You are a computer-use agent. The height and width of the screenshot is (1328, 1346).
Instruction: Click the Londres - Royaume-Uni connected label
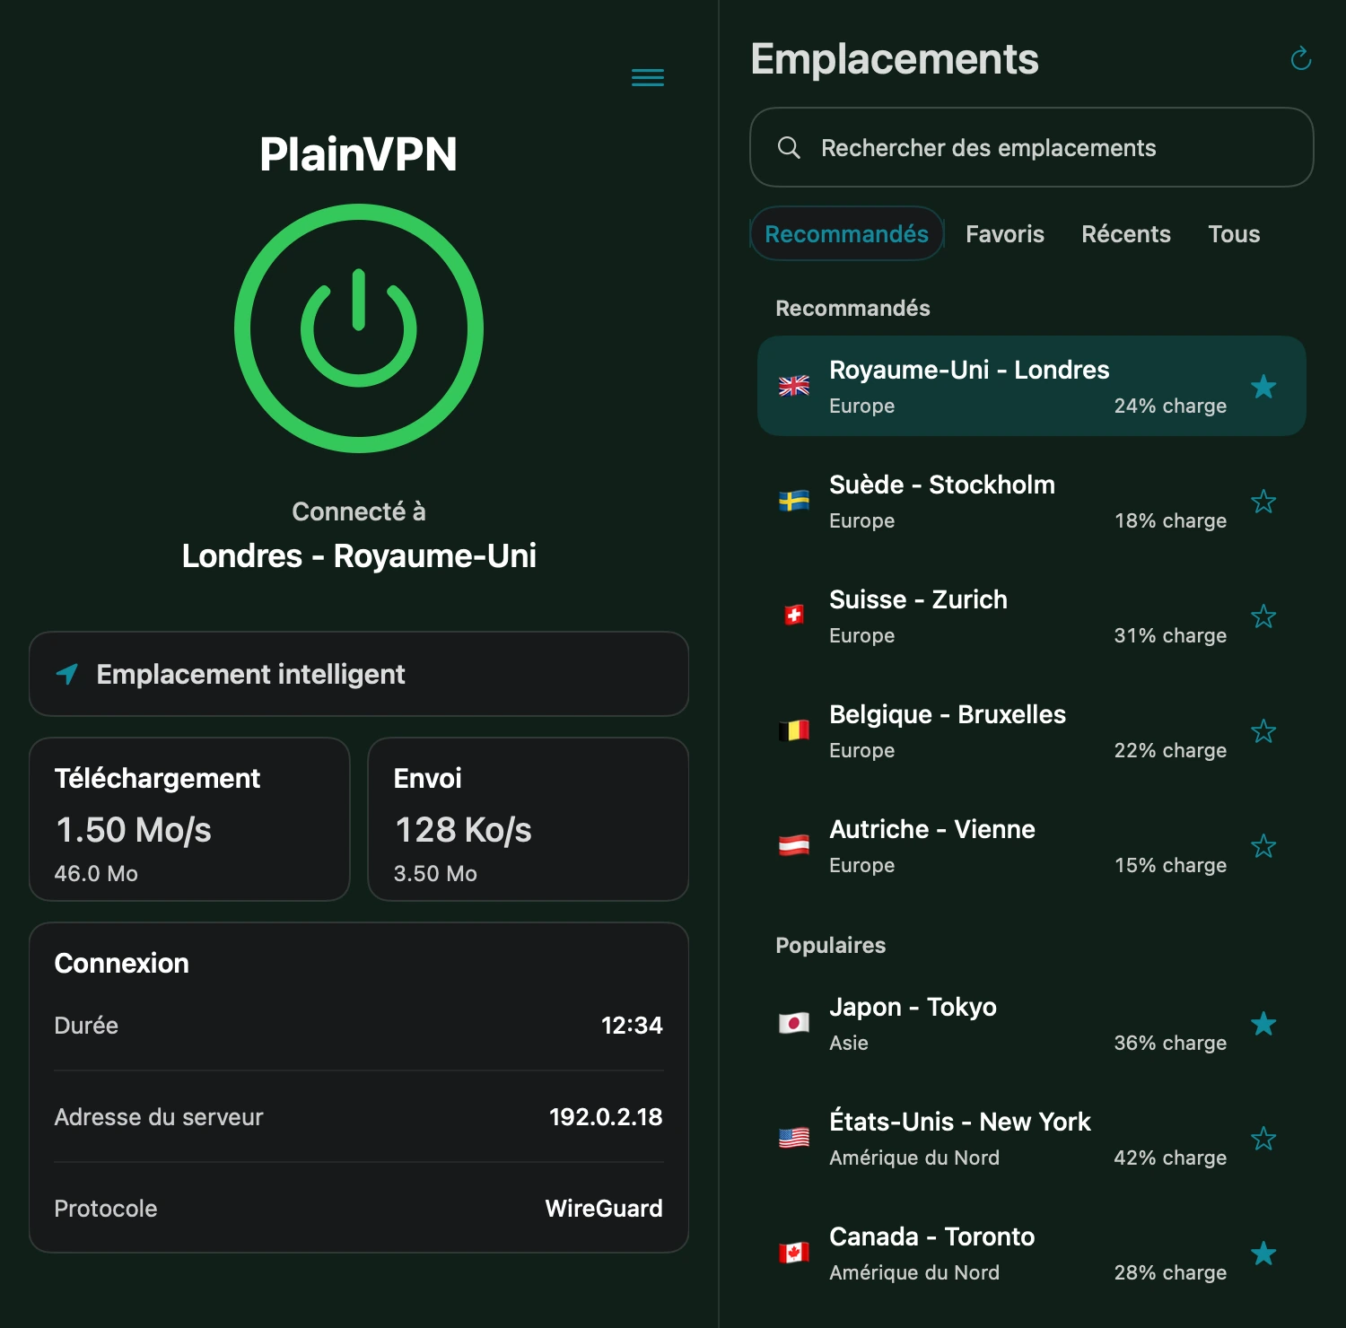[x=359, y=555]
